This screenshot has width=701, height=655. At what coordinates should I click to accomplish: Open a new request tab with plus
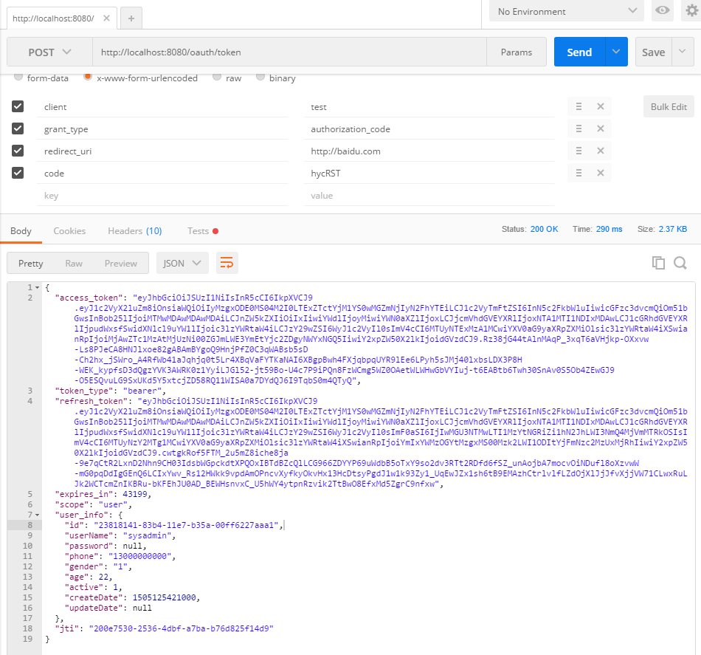pos(131,18)
